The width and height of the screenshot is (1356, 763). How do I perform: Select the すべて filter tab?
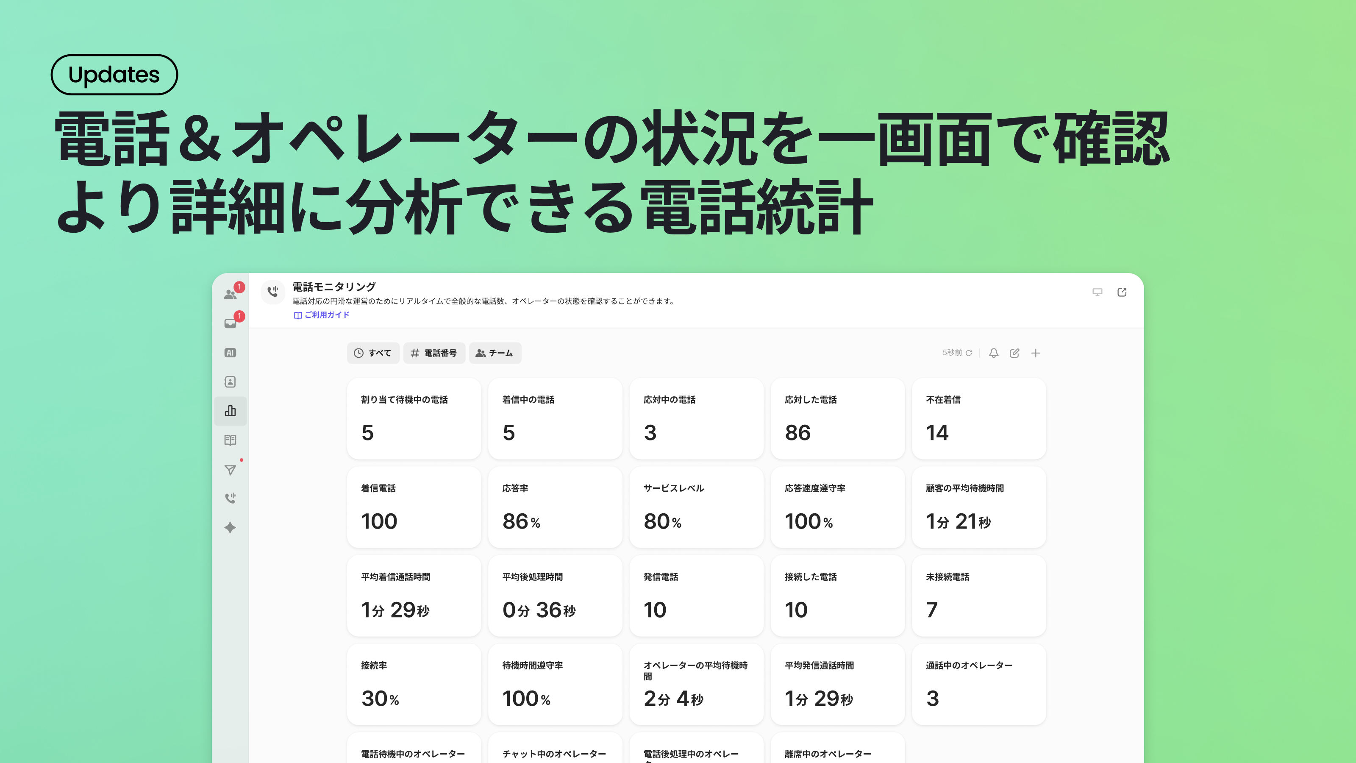[x=373, y=353]
